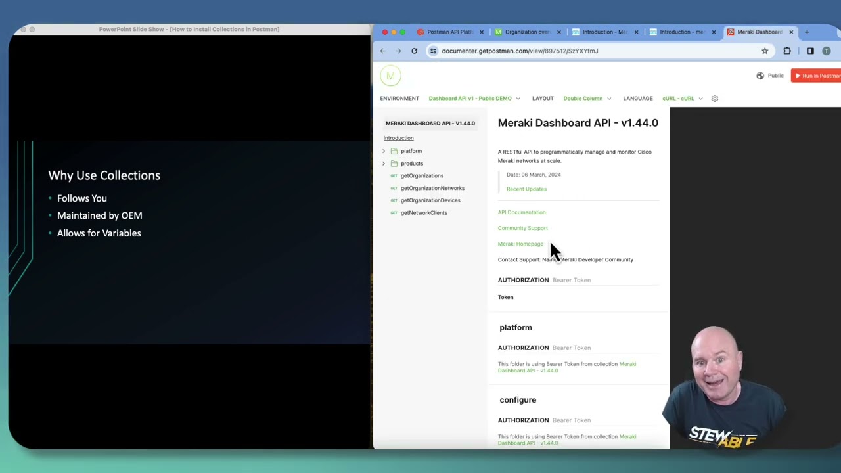Open the API Documentation link
Viewport: 841px width, 473px height.
pyautogui.click(x=522, y=212)
